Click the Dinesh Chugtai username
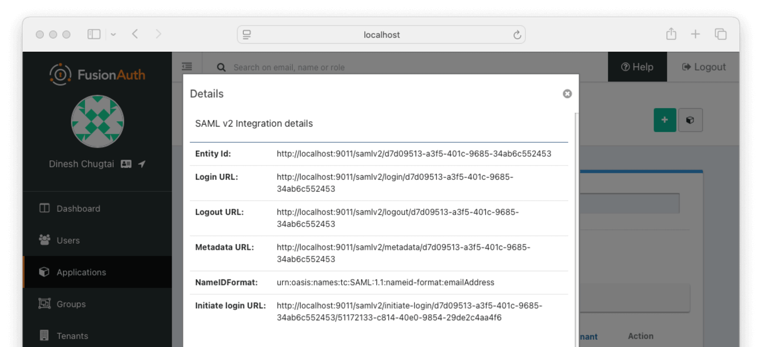The width and height of the screenshot is (762, 347). tap(81, 164)
